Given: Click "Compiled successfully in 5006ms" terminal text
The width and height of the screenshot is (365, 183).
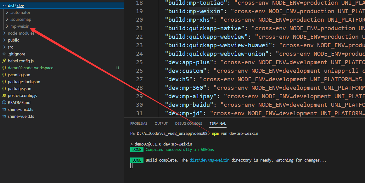Looking at the screenshot, I should coord(180,149).
